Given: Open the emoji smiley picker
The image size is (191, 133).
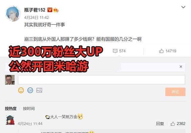Looking at the screenshot, I should 21,90.
